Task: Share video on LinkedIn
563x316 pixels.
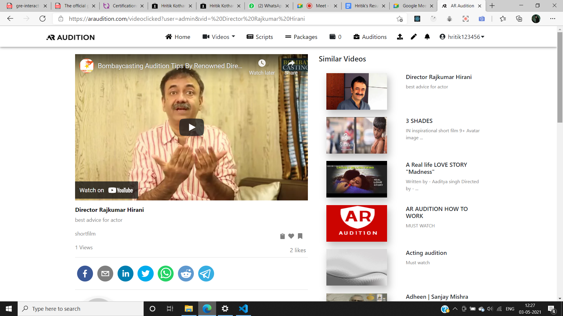Action: pos(126,274)
